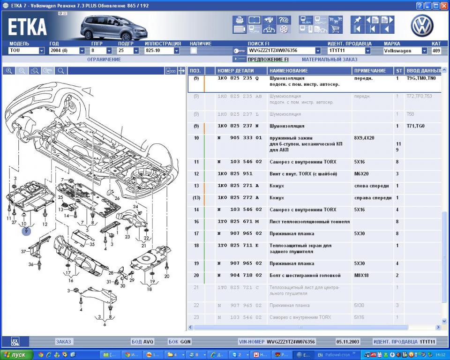Click the plain left arrow icon
The image size is (450, 360).
[387, 29]
